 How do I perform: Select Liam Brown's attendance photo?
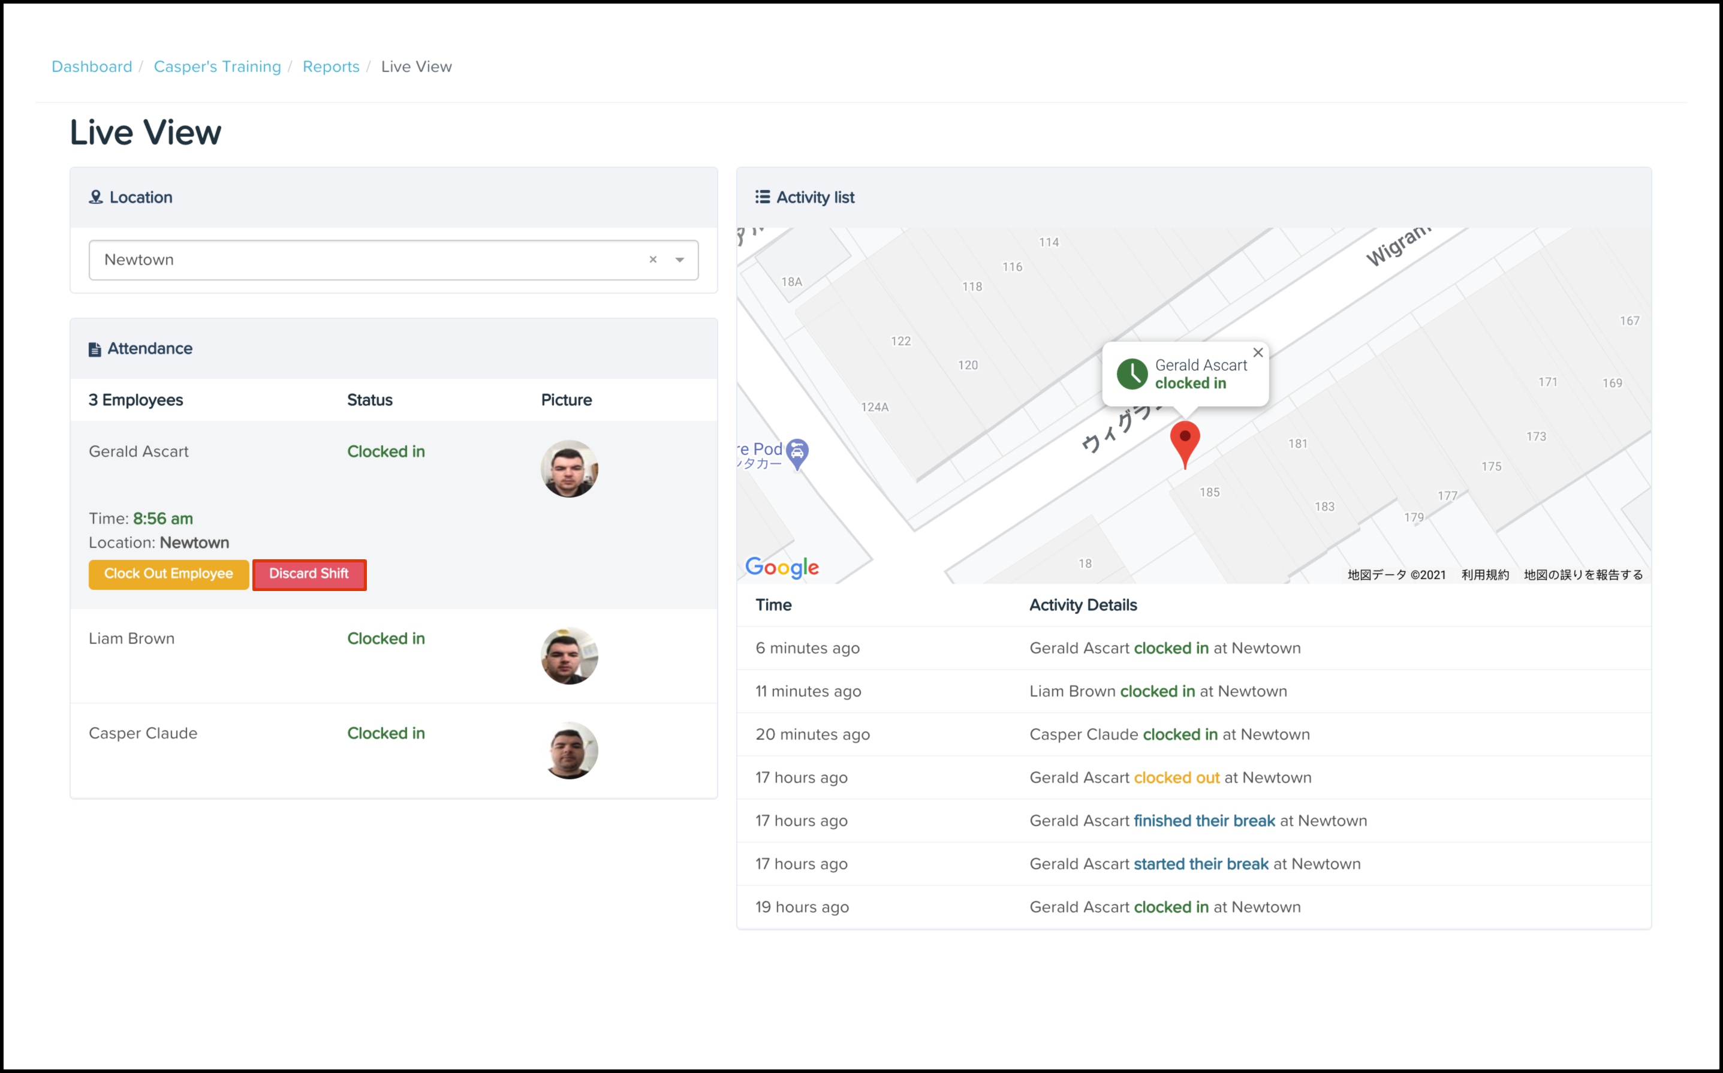(569, 656)
